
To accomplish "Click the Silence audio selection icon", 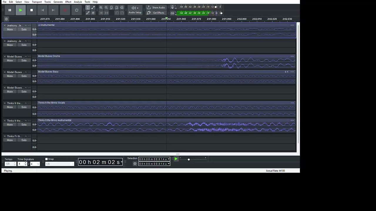I will [106, 13].
